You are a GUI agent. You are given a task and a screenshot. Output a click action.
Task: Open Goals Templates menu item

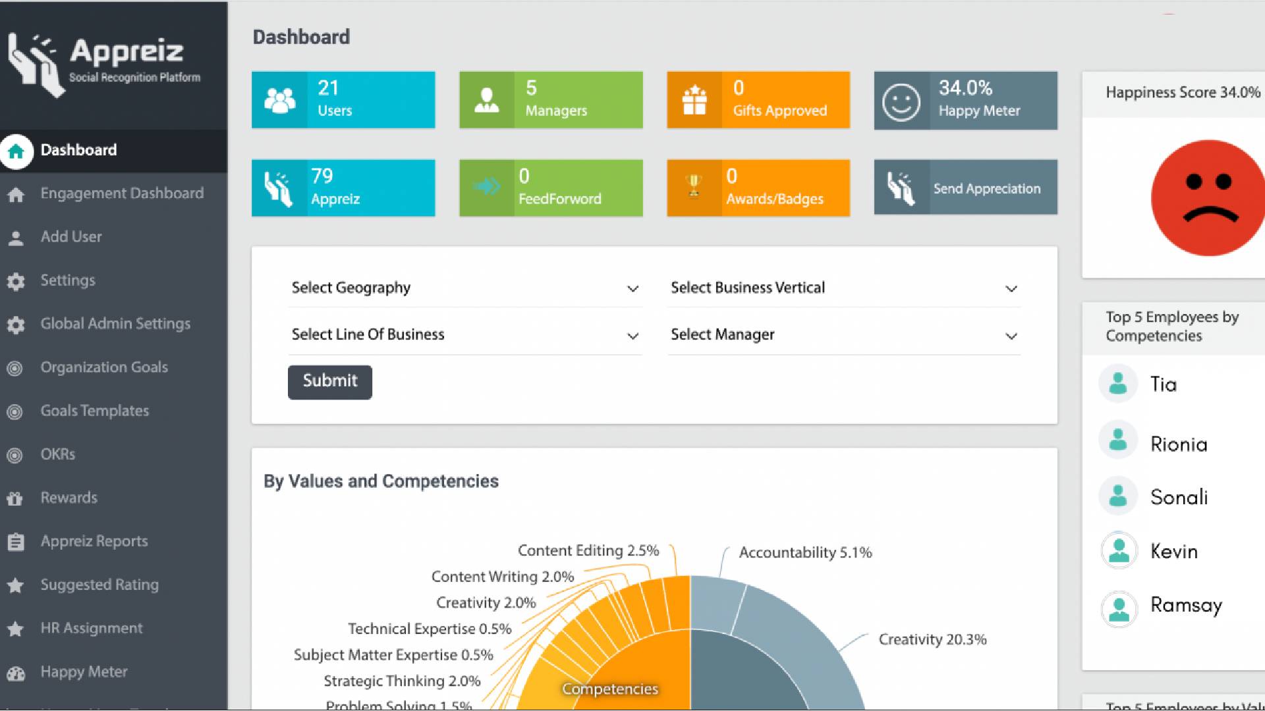[x=113, y=411]
